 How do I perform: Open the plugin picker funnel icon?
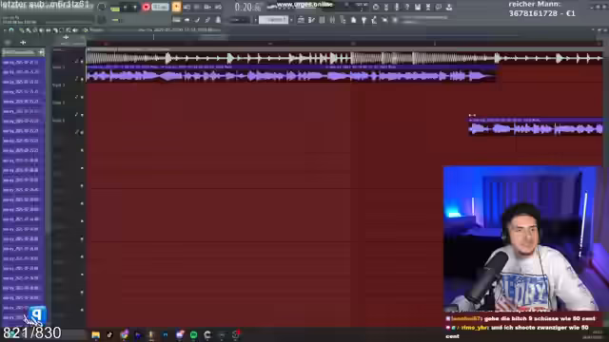click(x=363, y=20)
